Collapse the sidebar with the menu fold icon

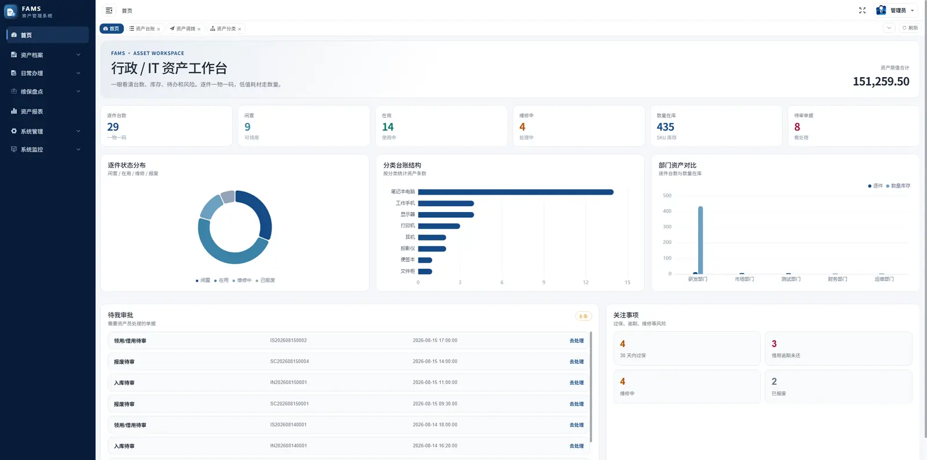[x=109, y=10]
